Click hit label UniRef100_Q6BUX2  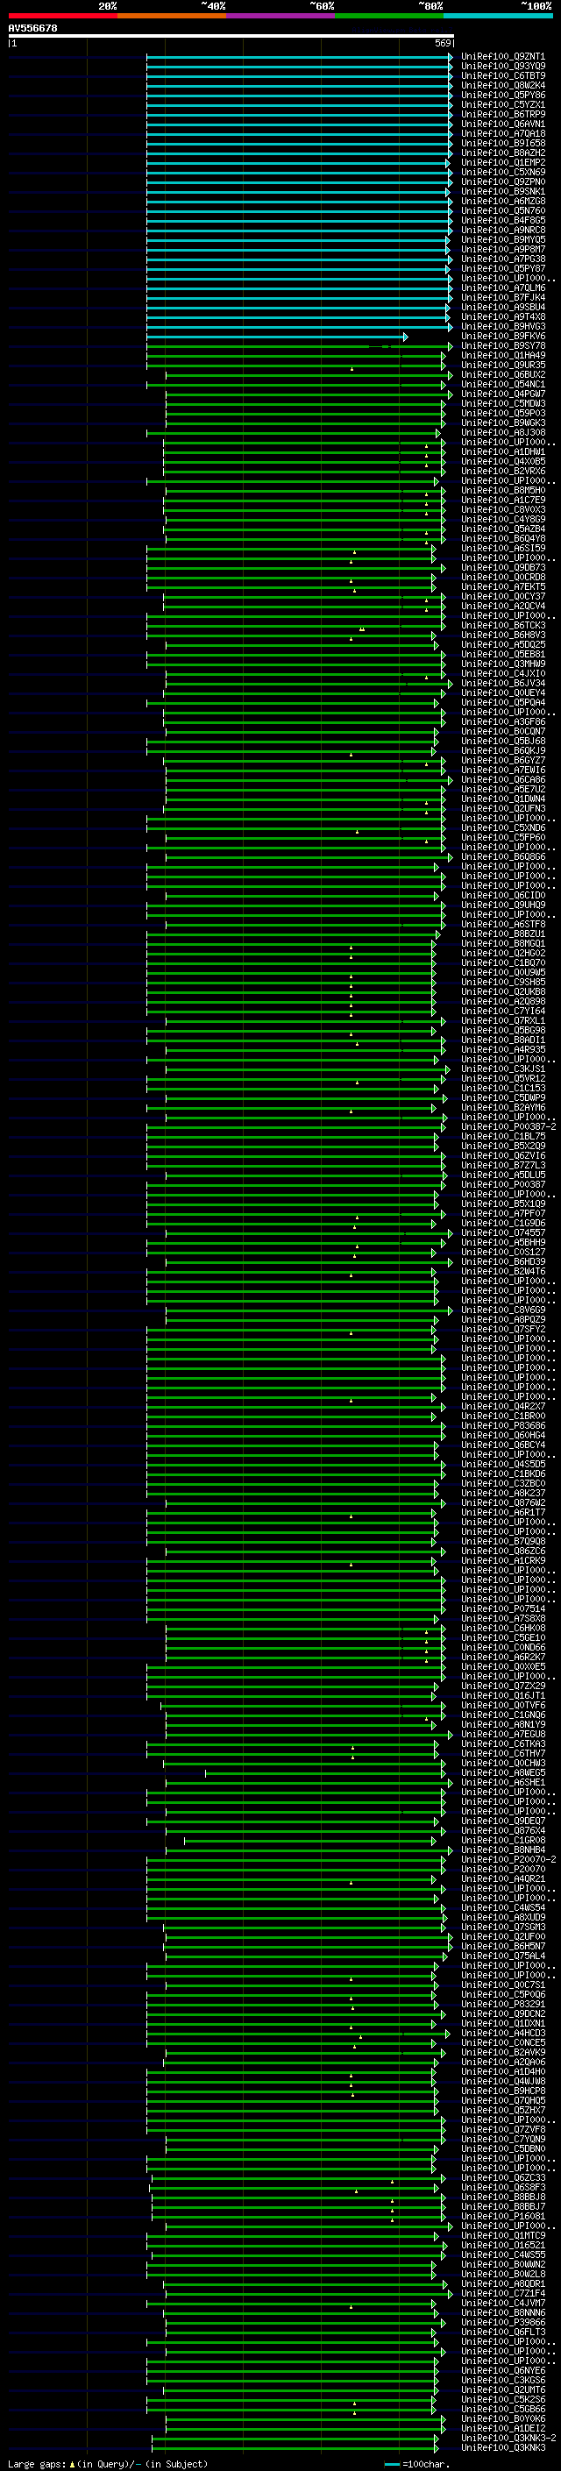click(x=503, y=375)
